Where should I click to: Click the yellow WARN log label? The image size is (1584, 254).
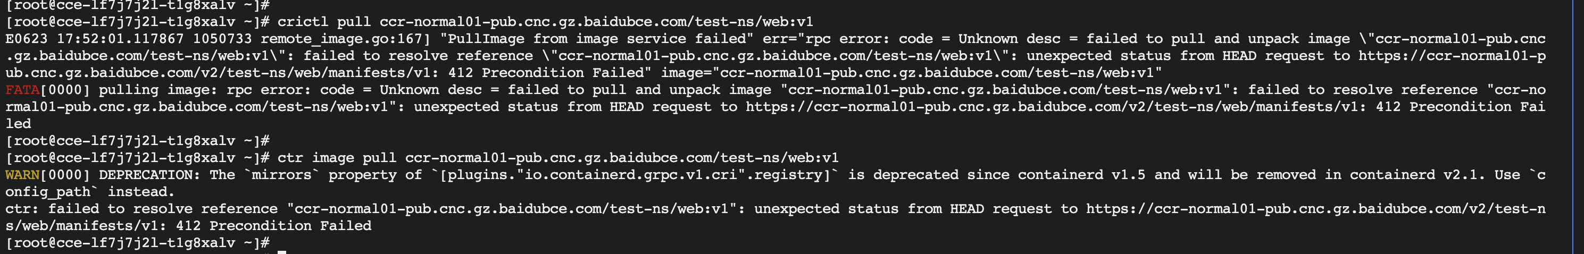(23, 175)
